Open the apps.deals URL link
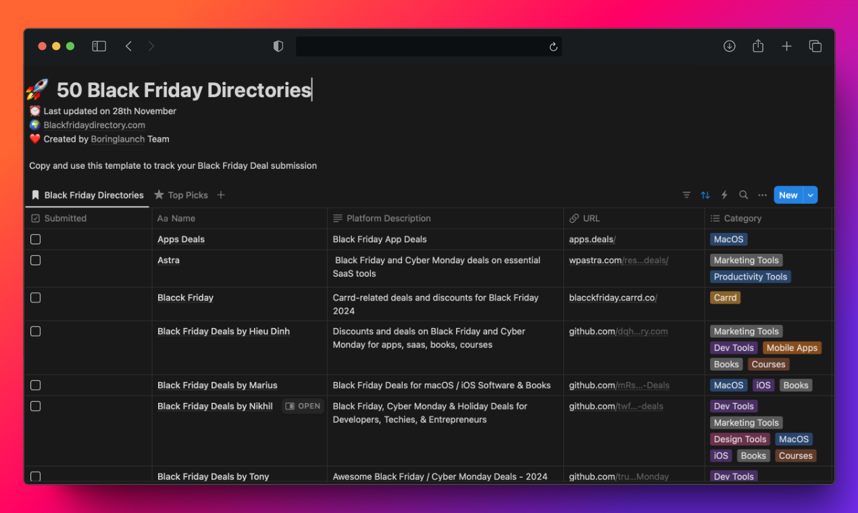The height and width of the screenshot is (513, 858). coord(592,239)
